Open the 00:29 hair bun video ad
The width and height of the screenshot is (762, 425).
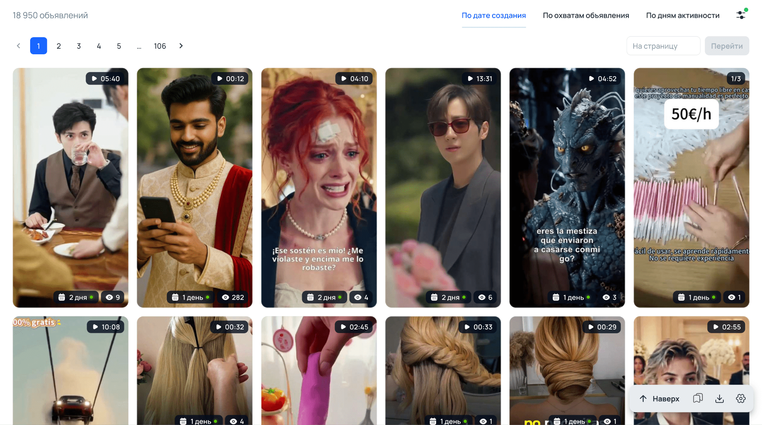pyautogui.click(x=567, y=371)
